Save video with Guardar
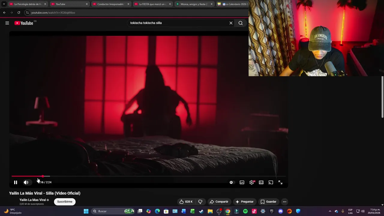 (x=268, y=202)
